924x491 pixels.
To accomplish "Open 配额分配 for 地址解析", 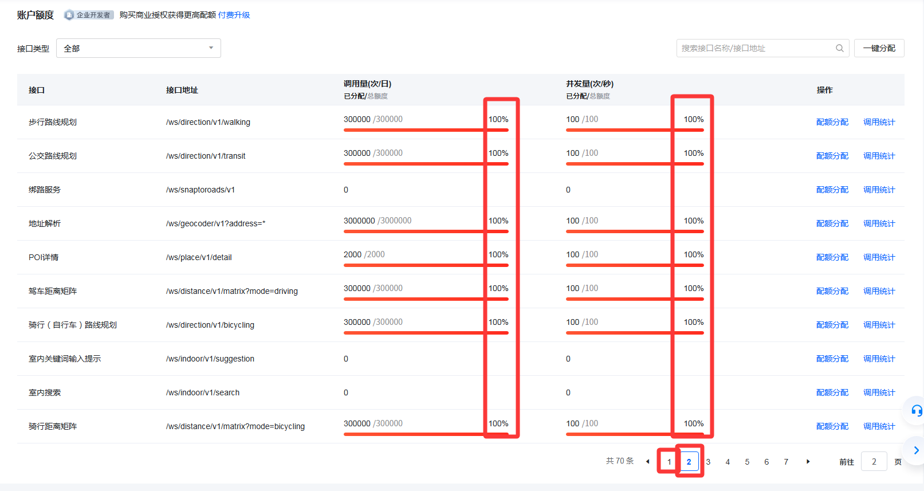I will tap(832, 223).
